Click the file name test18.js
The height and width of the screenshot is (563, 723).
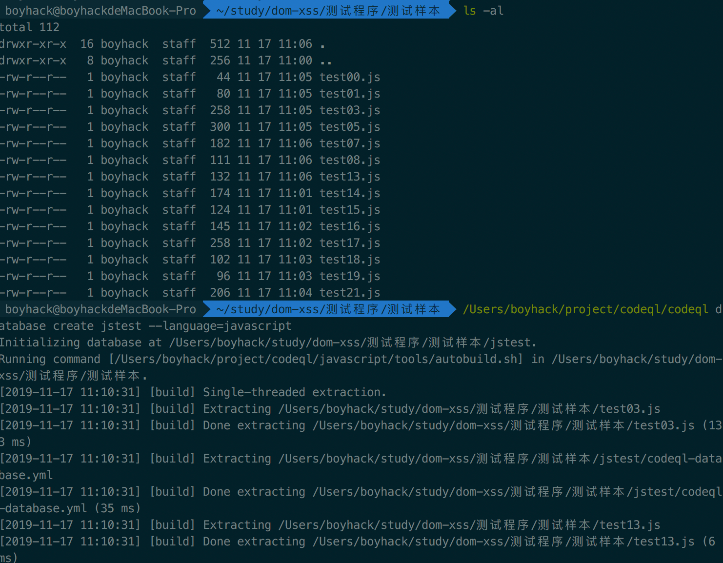click(x=350, y=260)
